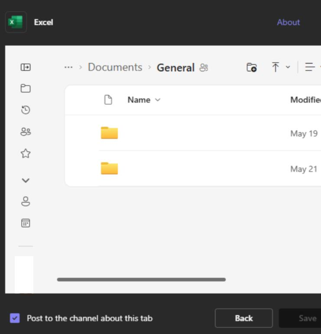The width and height of the screenshot is (321, 334).
Task: Click shared-access icon beside General
Action: (204, 68)
